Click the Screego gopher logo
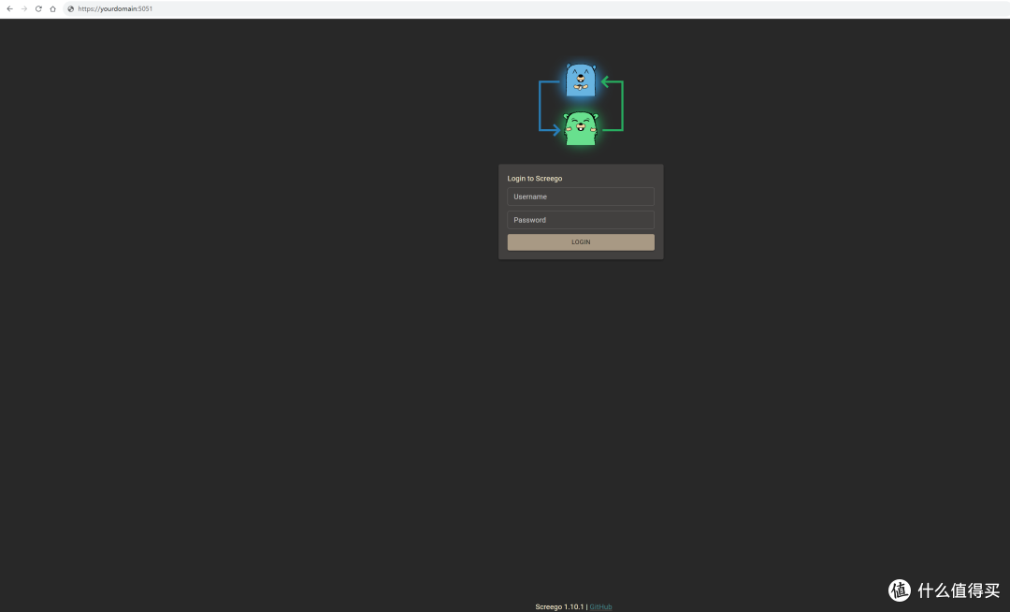The width and height of the screenshot is (1010, 612). [x=581, y=105]
